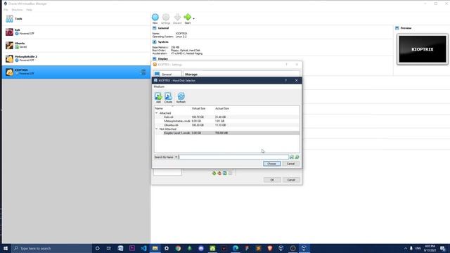Screen dimensions: 450x253
Task: Show hidden system tray icons
Action: pyautogui.click(x=406, y=248)
